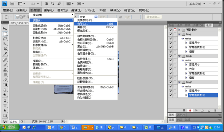This screenshot has height=132, width=224.
Task: Open the 圖層(L) menu
Action: 49,10
